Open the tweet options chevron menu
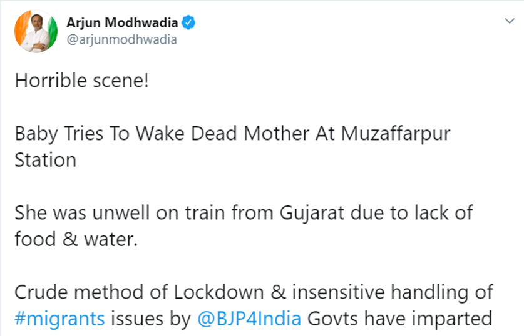 (x=509, y=22)
